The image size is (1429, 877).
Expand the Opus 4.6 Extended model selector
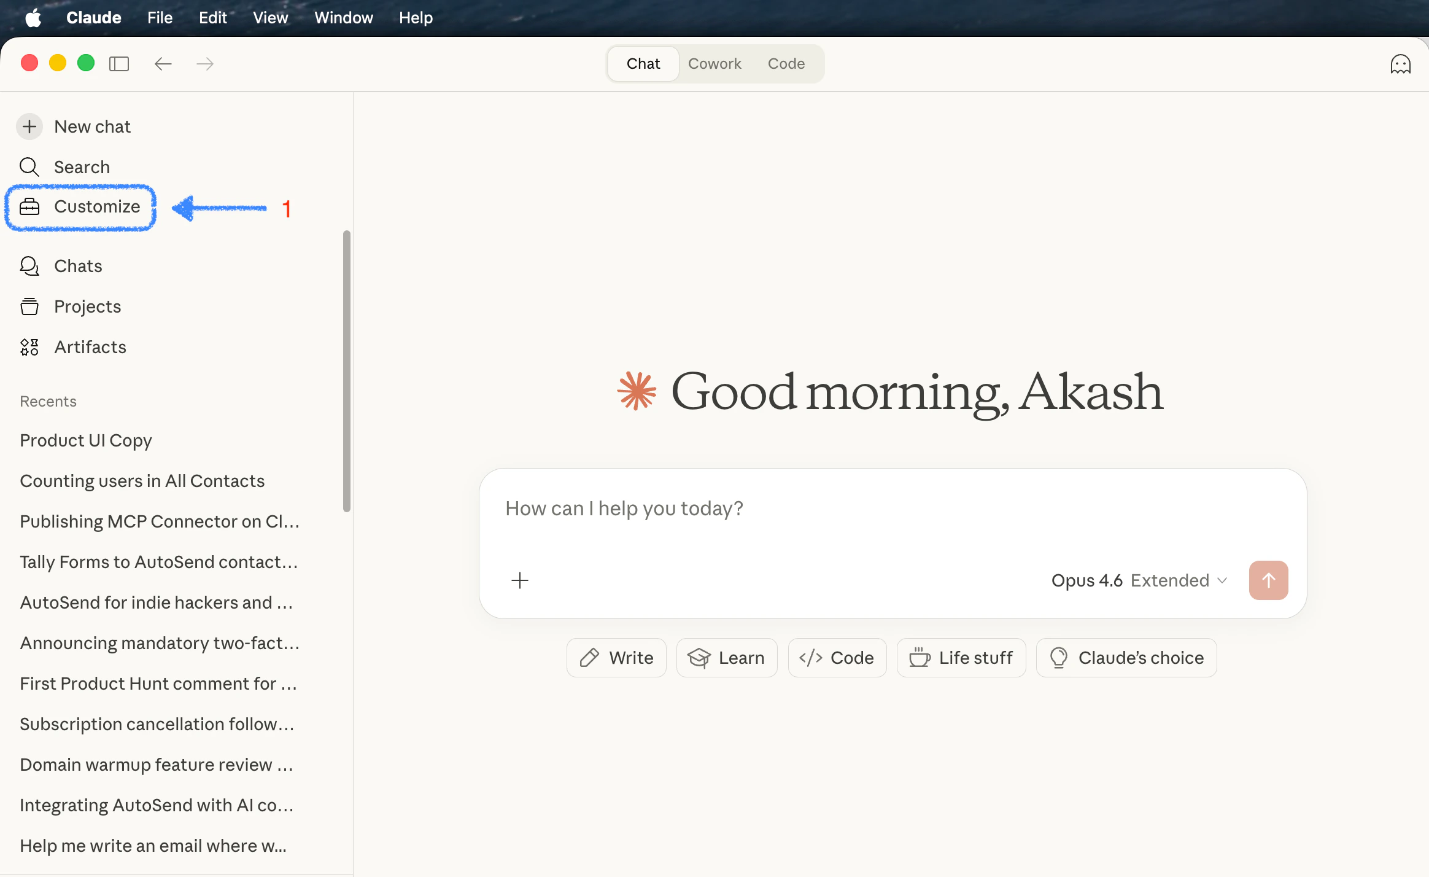(1139, 580)
